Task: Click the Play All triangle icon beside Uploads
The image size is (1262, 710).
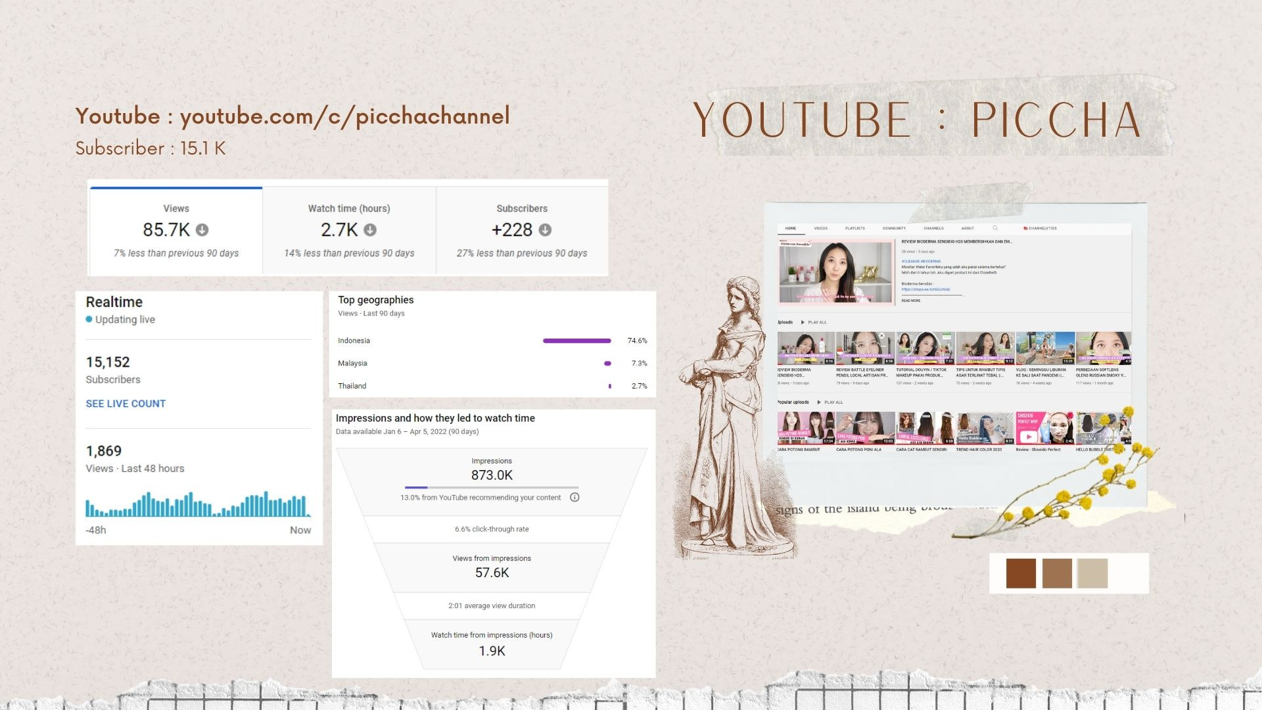Action: tap(803, 322)
